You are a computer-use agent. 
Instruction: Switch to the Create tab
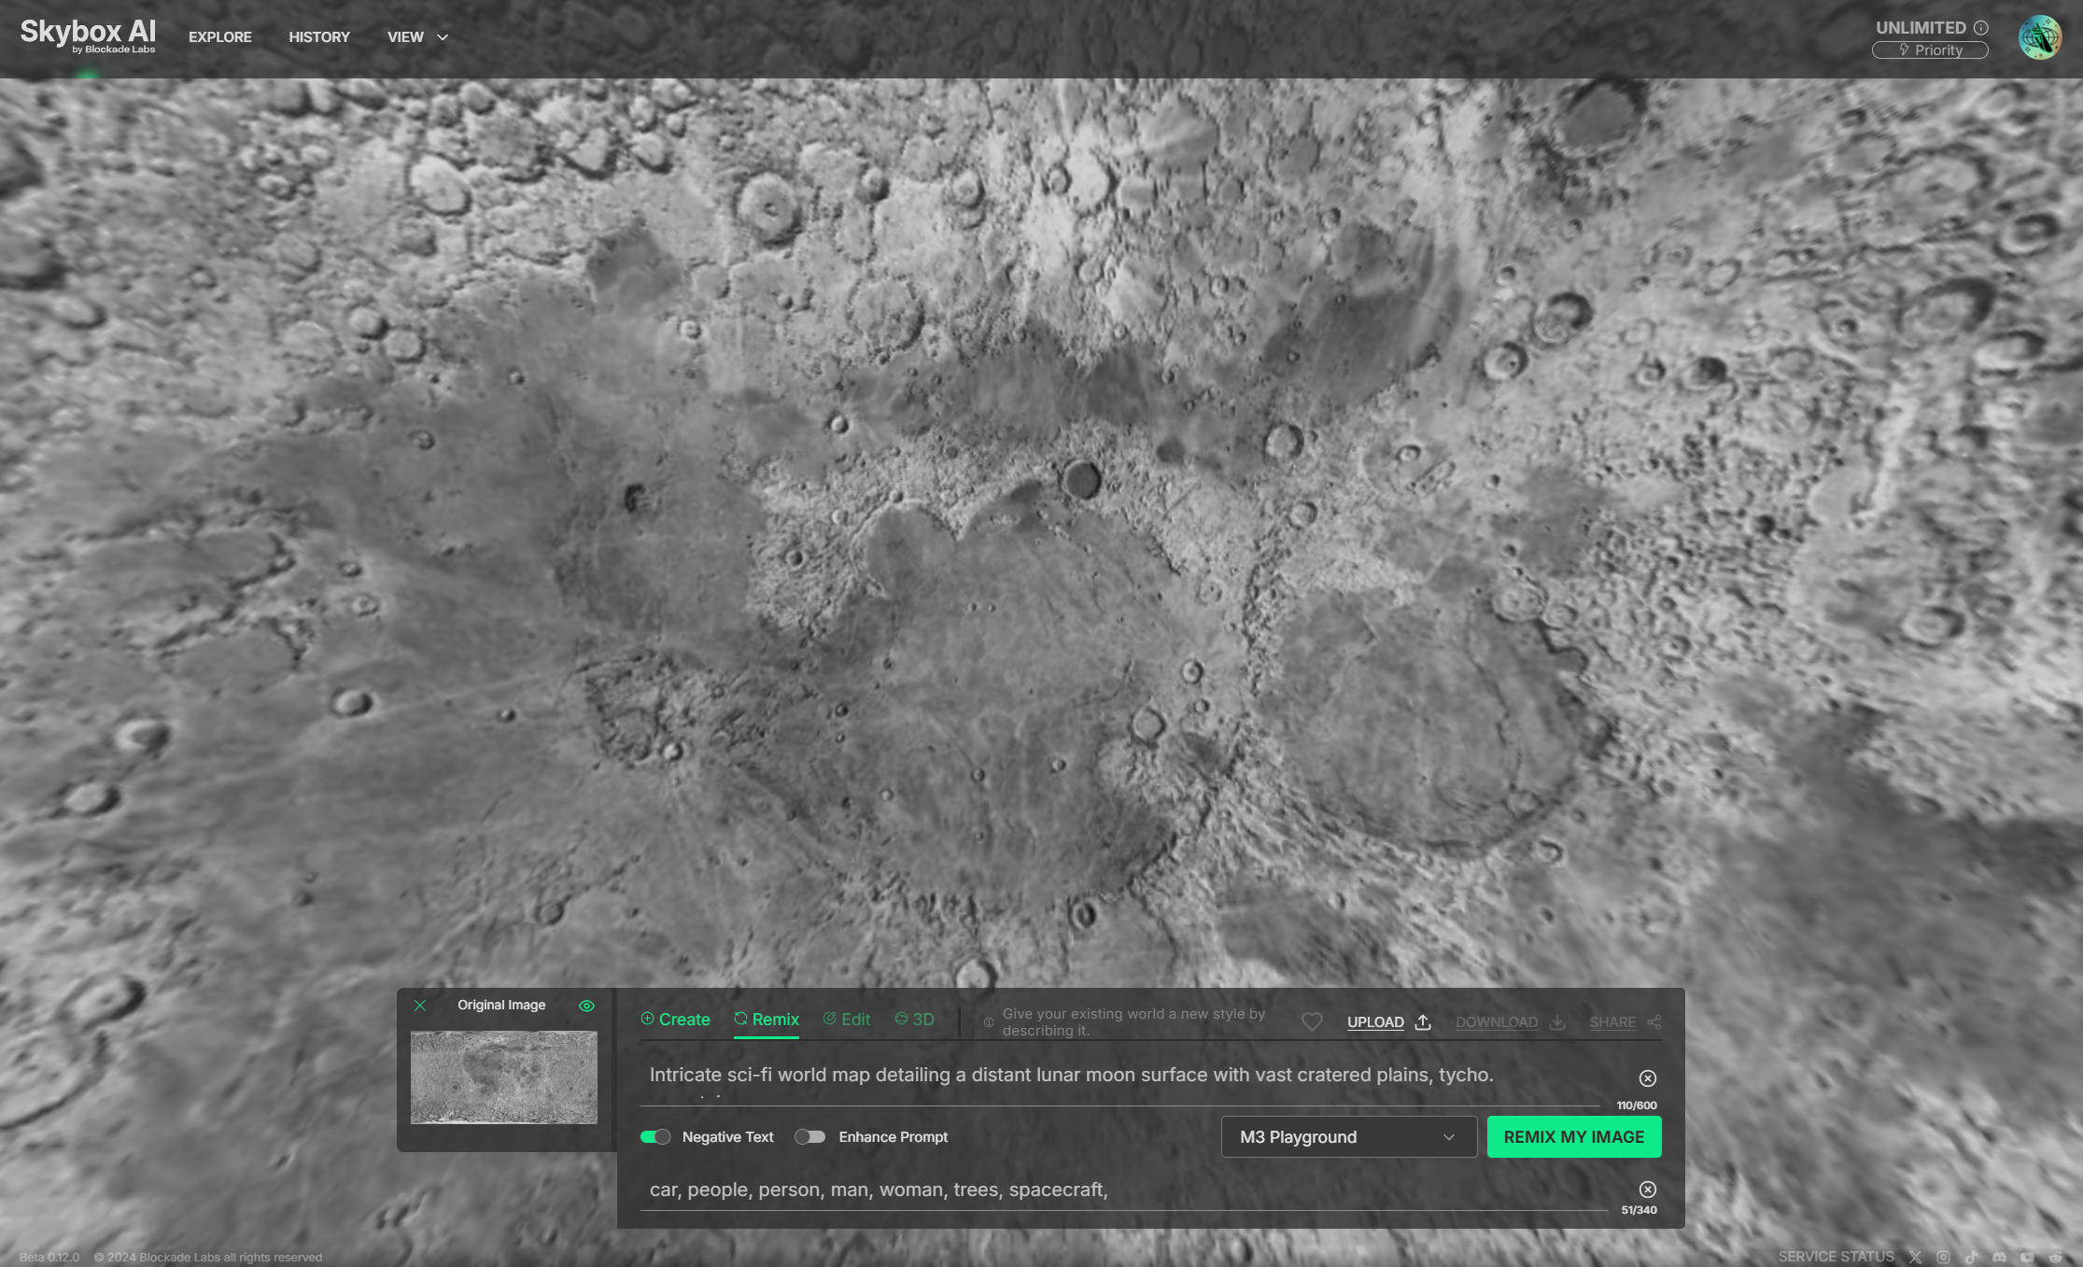pos(675,1020)
